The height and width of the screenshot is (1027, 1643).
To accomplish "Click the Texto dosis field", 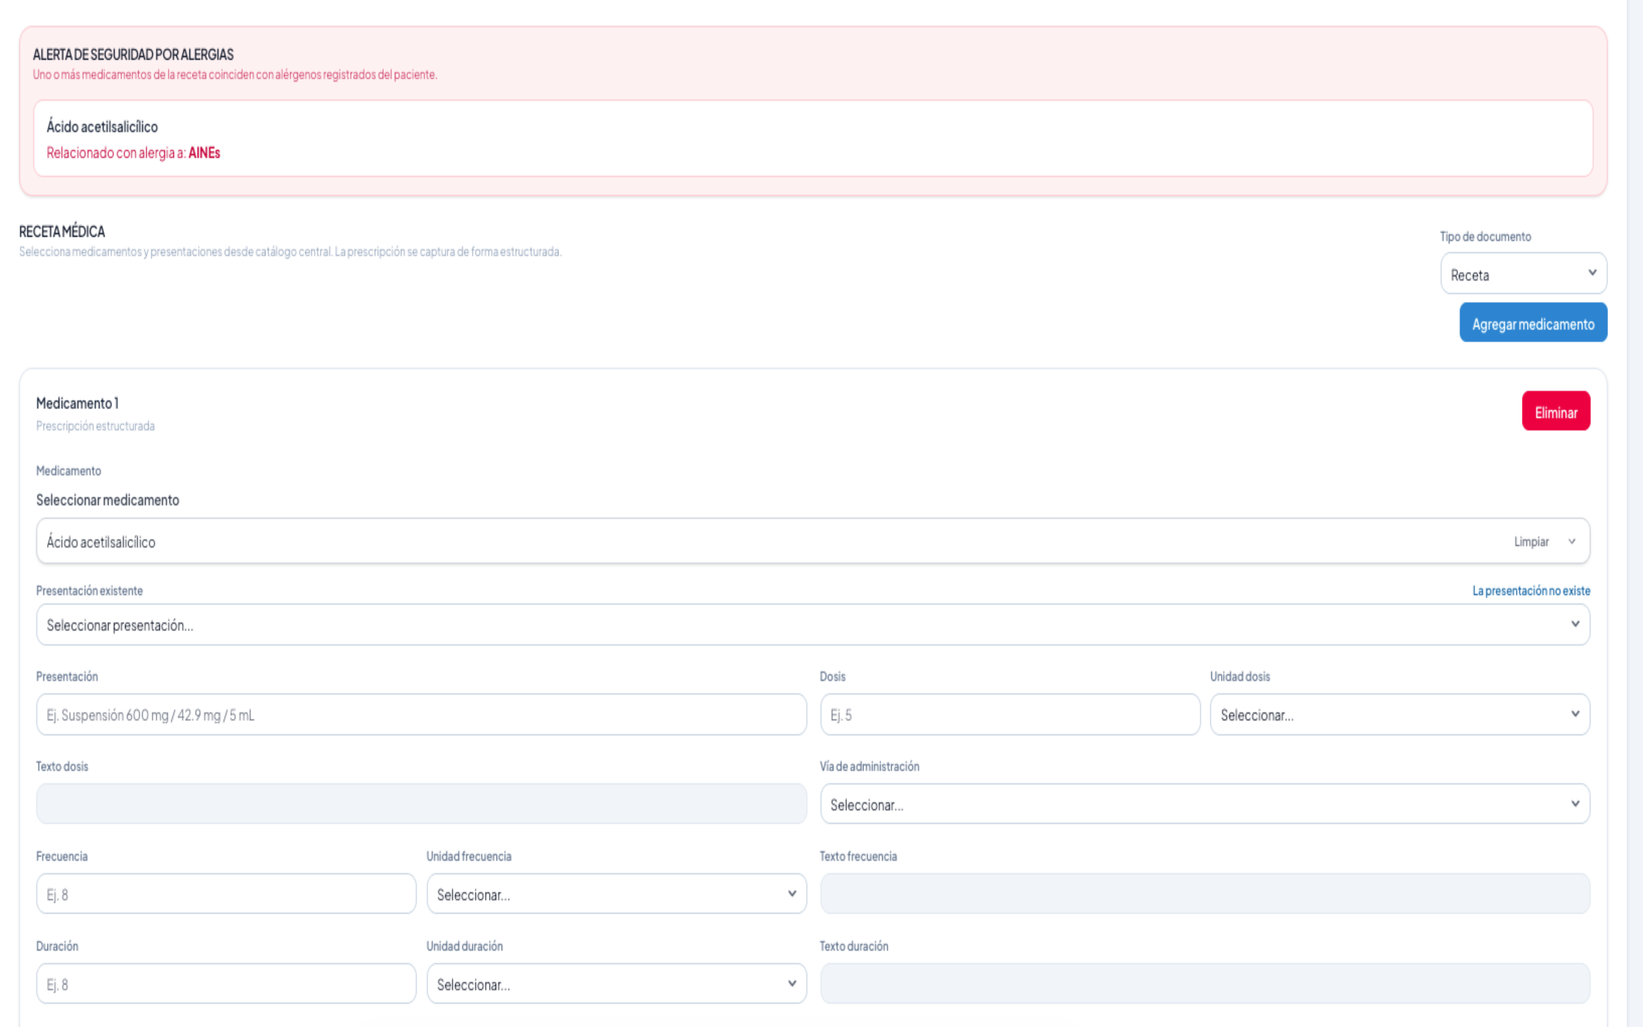I will coord(421,804).
